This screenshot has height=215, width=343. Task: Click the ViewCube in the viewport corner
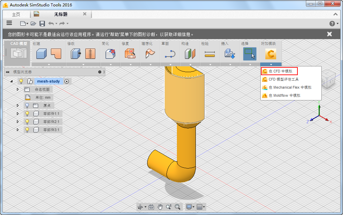tap(328, 79)
